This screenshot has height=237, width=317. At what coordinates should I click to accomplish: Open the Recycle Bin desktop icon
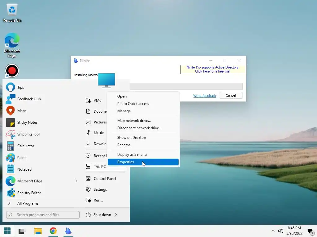click(x=12, y=12)
